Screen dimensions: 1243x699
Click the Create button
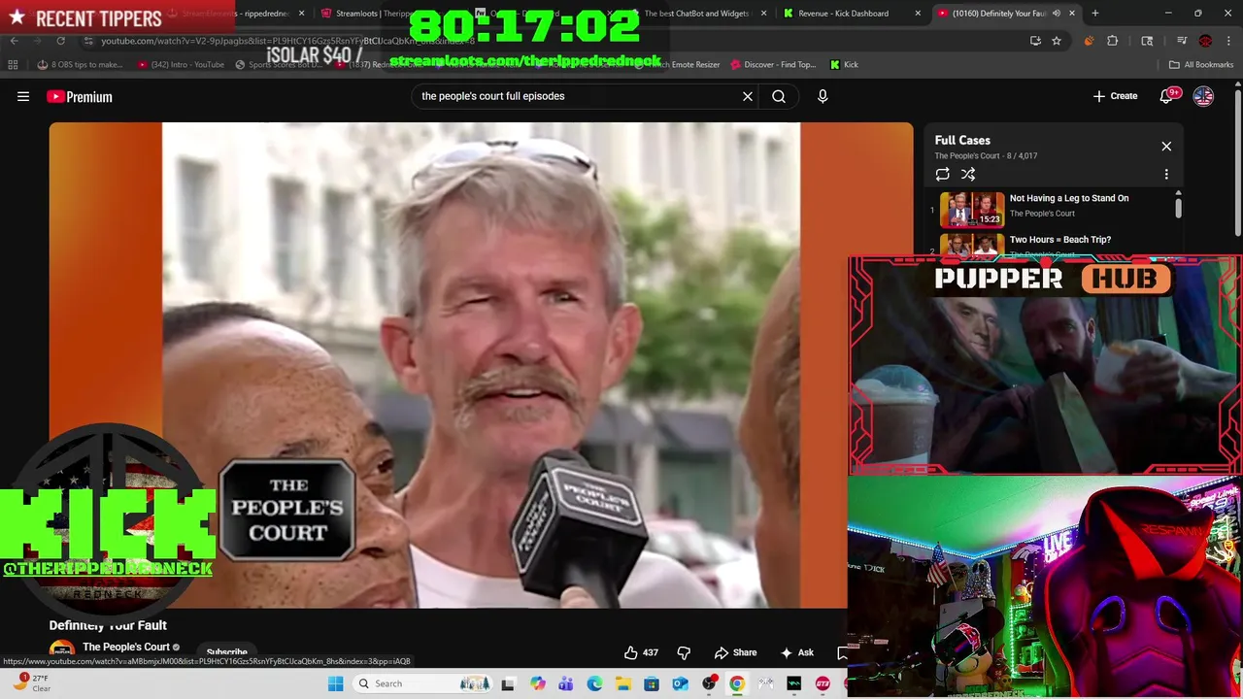point(1115,96)
